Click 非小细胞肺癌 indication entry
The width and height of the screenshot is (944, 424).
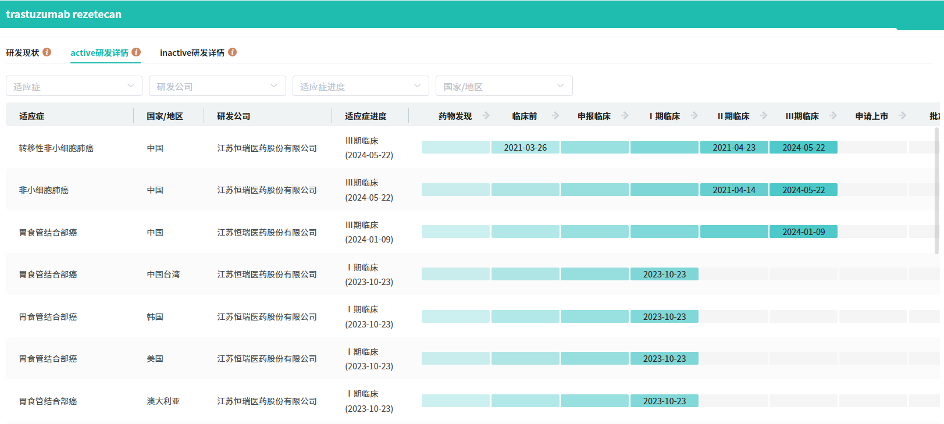click(44, 190)
